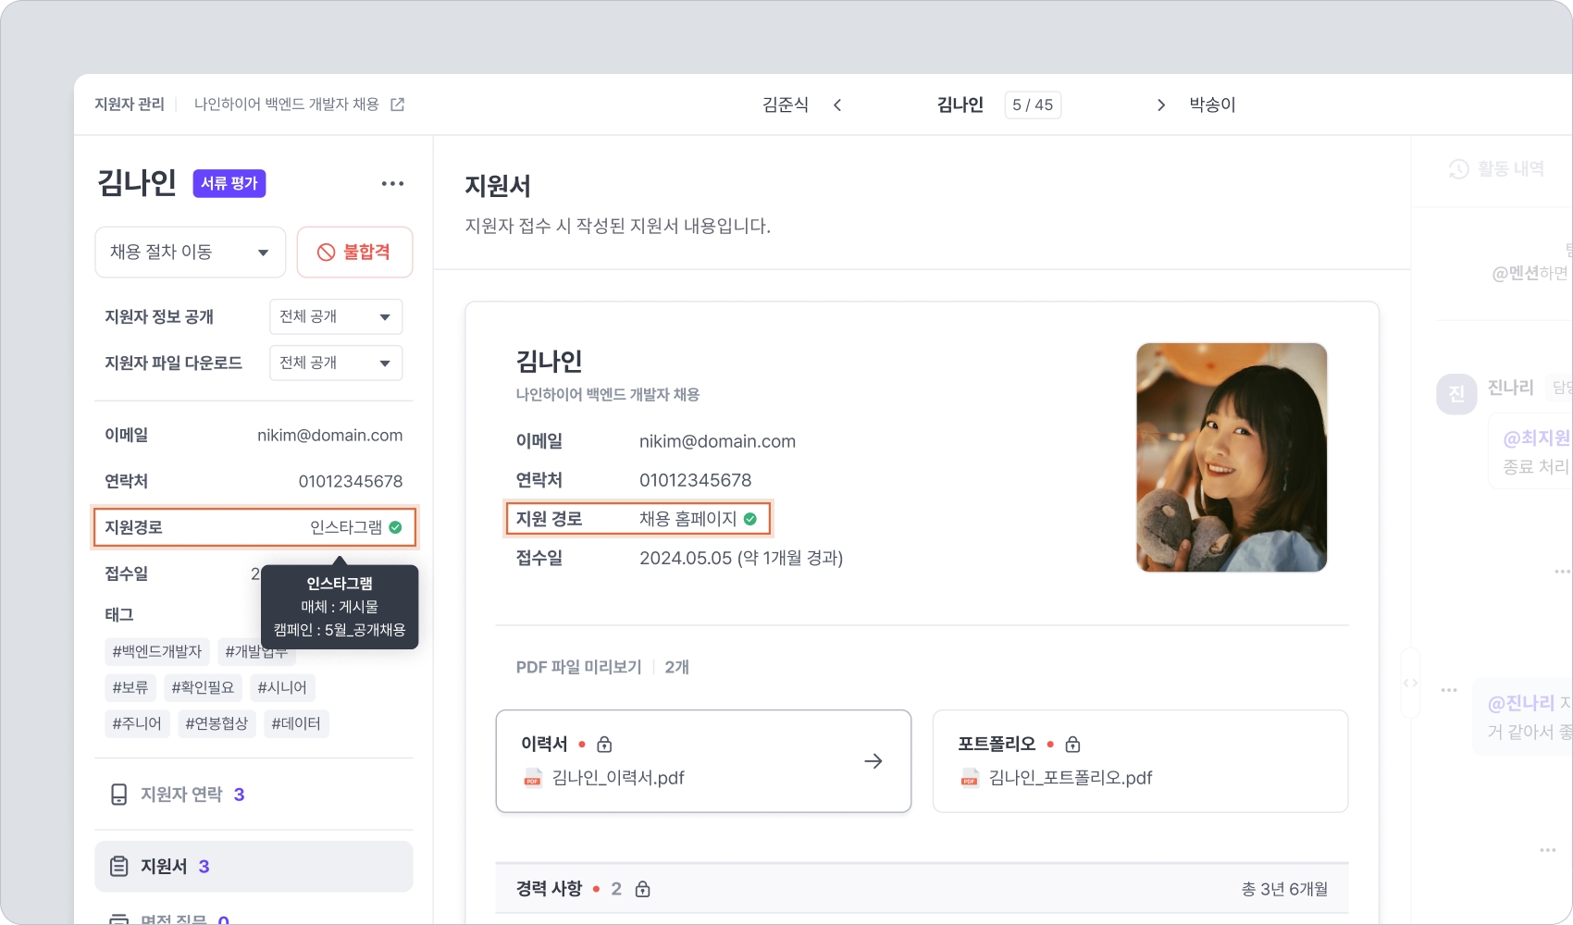Click 채용 홈페이지 in the 지원 경로 row
1573x925 pixels.
688,519
